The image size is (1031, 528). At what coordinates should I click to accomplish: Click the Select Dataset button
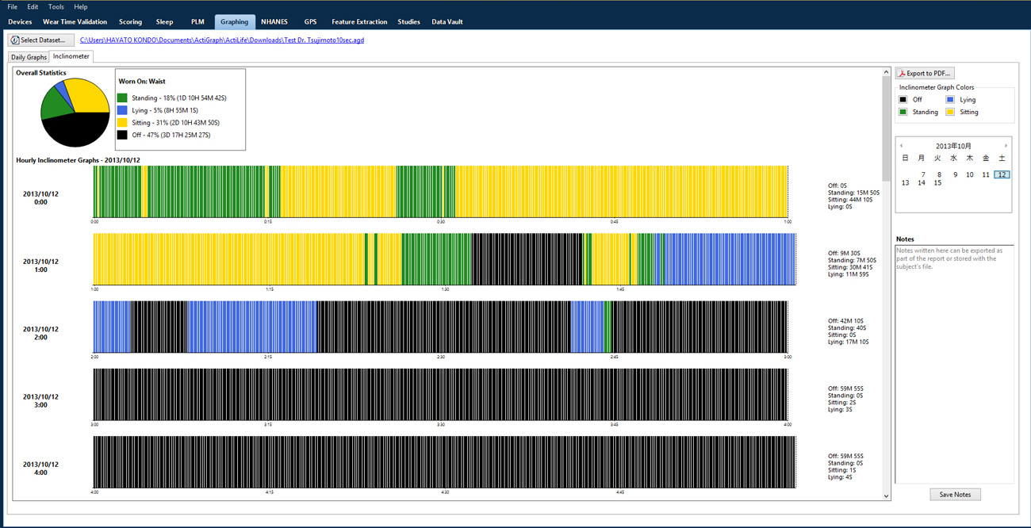[x=40, y=40]
